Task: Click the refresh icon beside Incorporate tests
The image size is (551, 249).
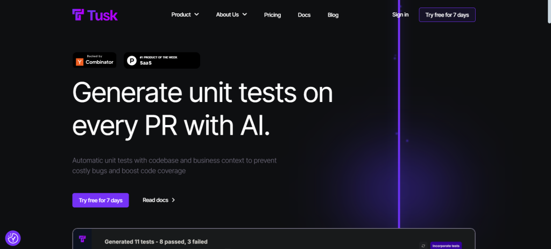Action: [x=423, y=246]
